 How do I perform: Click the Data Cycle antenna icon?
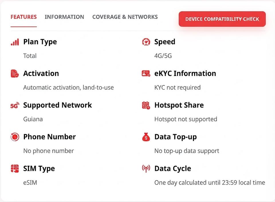click(x=146, y=168)
